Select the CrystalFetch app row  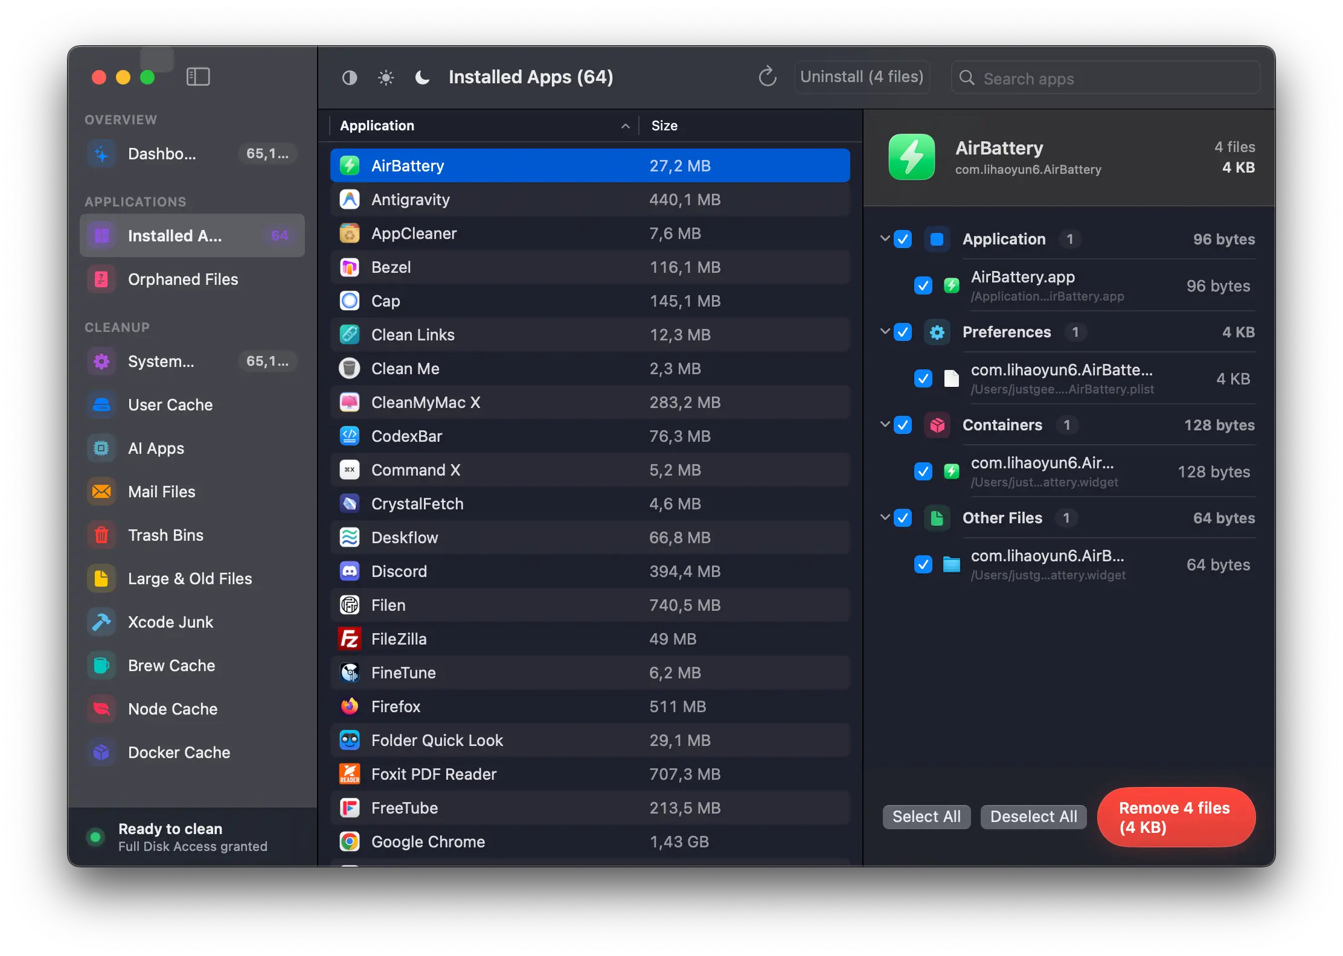coord(590,503)
